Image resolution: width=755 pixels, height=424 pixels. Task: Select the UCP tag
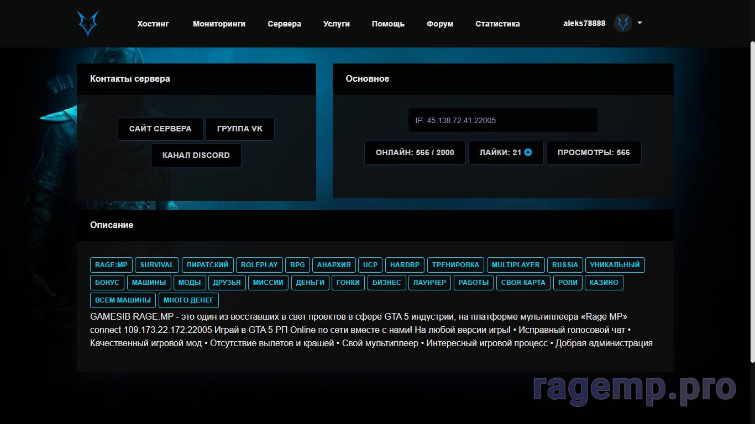(370, 265)
